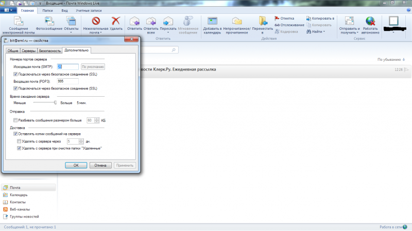
Task: Open instant message (Мгновенное сообщение)
Action: pyautogui.click(x=188, y=25)
